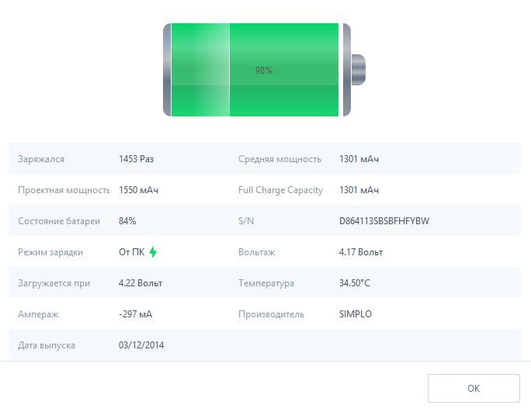Select the '-297 мА' amperage value
The image size is (531, 412).
click(135, 314)
